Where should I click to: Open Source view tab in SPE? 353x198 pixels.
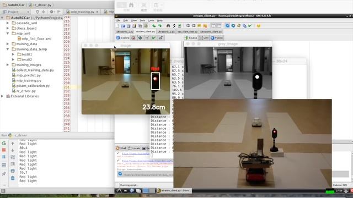point(191,38)
